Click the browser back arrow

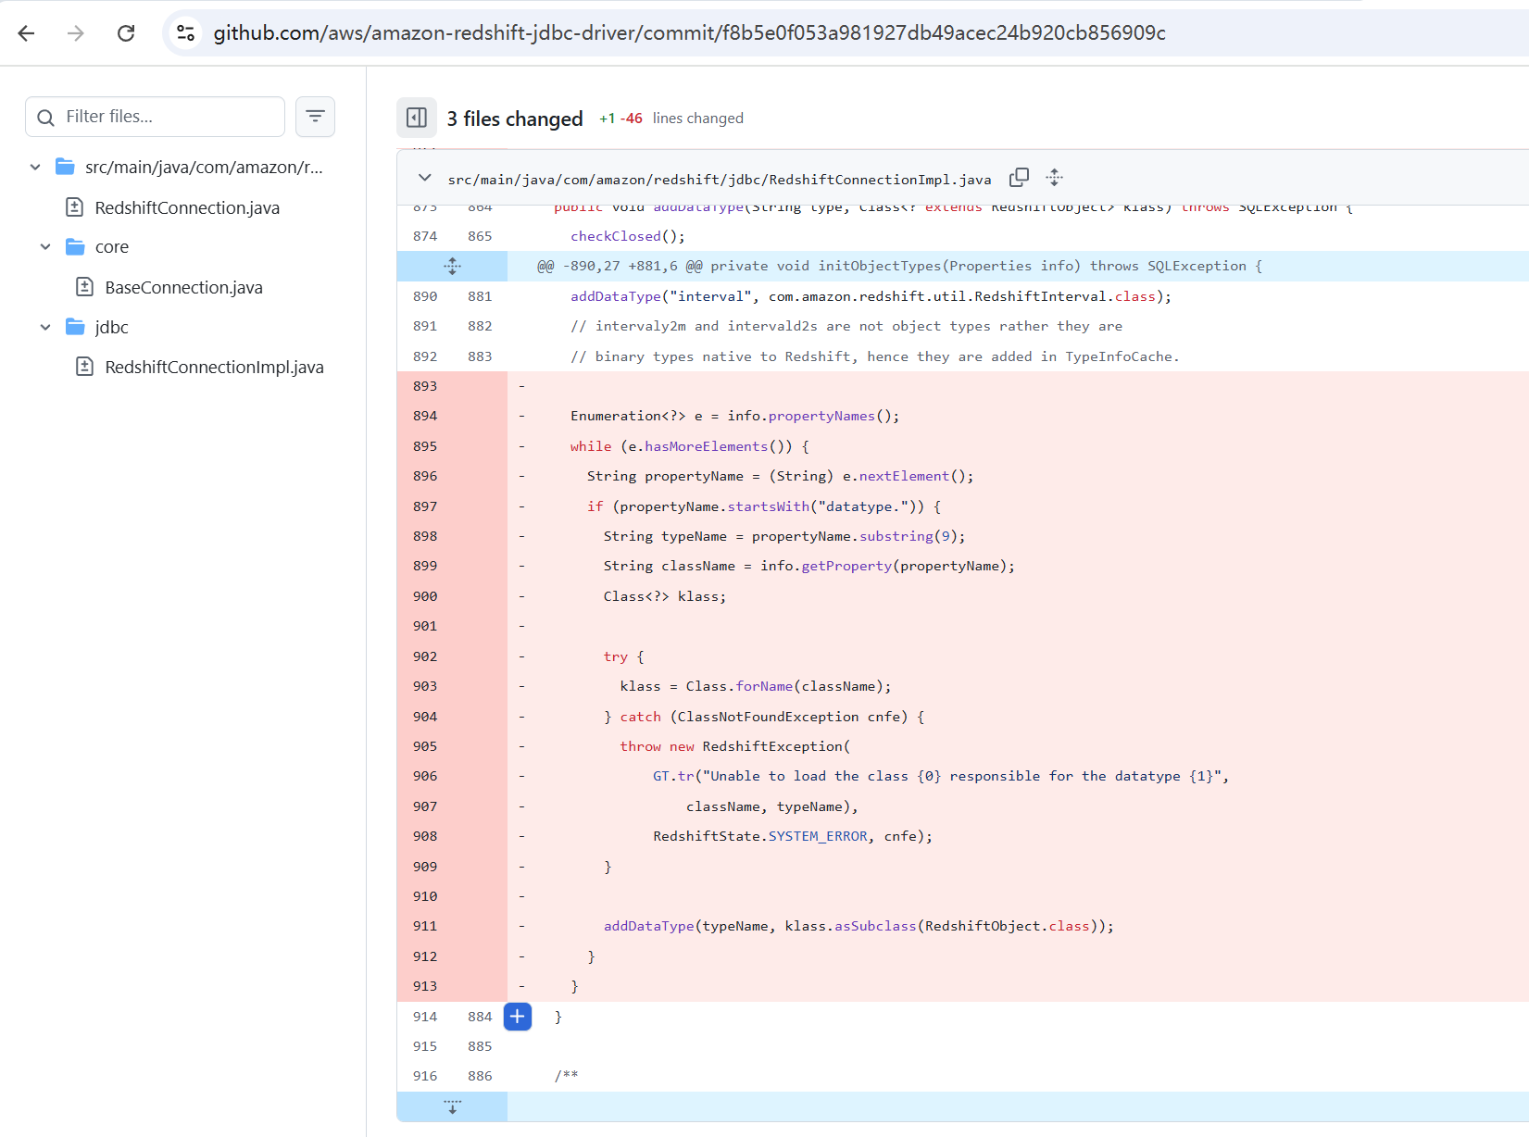26,33
